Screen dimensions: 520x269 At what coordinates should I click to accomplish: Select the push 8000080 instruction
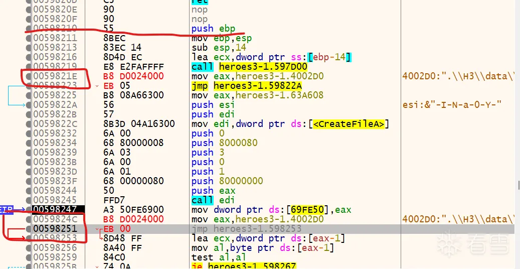[224, 143]
